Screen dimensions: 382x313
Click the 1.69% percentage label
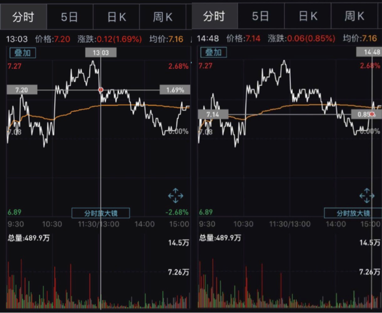tap(175, 90)
